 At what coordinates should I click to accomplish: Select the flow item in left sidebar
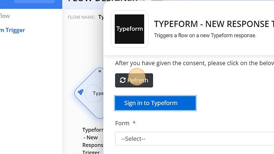point(5,16)
